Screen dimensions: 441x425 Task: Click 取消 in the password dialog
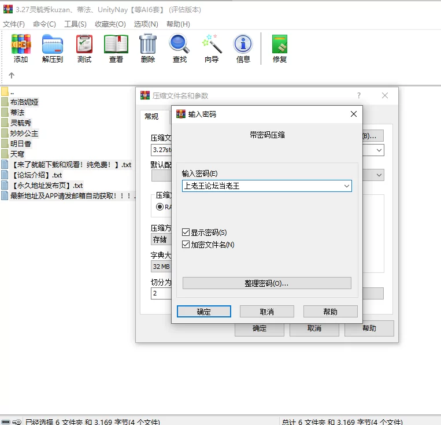tap(267, 312)
